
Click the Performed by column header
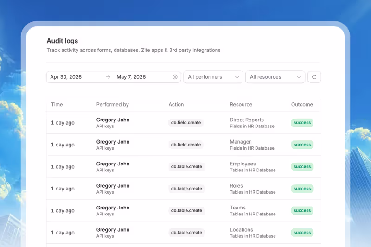click(x=112, y=104)
